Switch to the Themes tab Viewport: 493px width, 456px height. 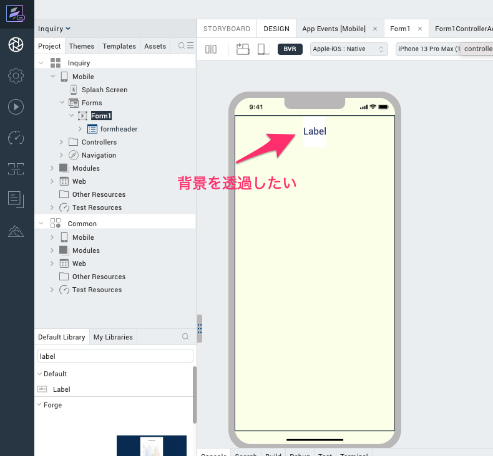(x=82, y=46)
